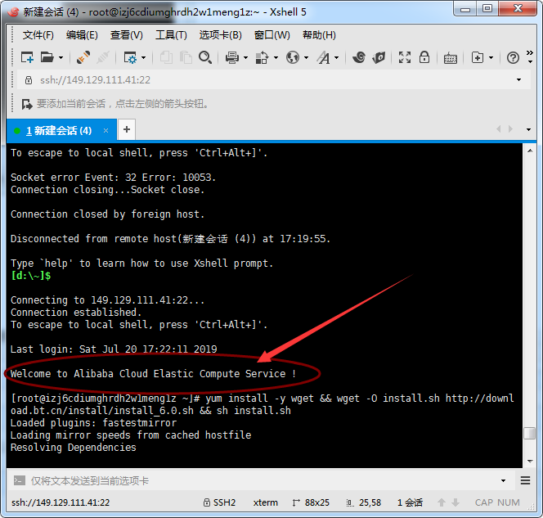Image resolution: width=543 pixels, height=518 pixels.
Task: Click the New Session toolbar icon
Action: click(x=27, y=57)
